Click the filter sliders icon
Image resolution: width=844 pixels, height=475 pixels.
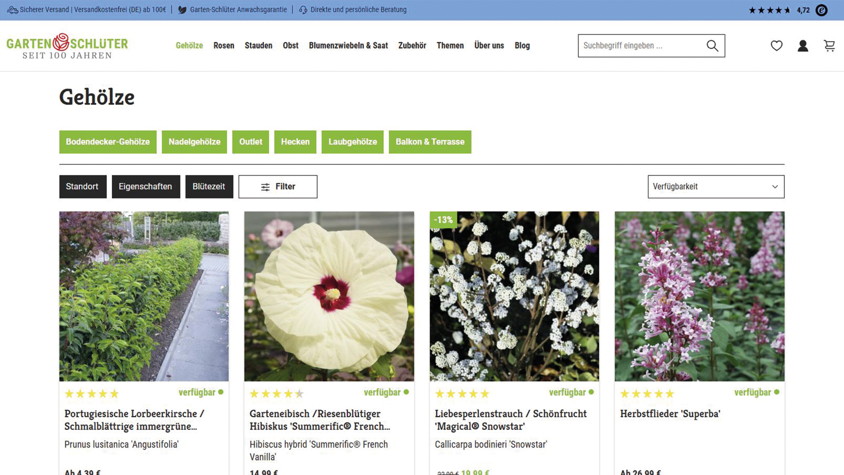[265, 187]
